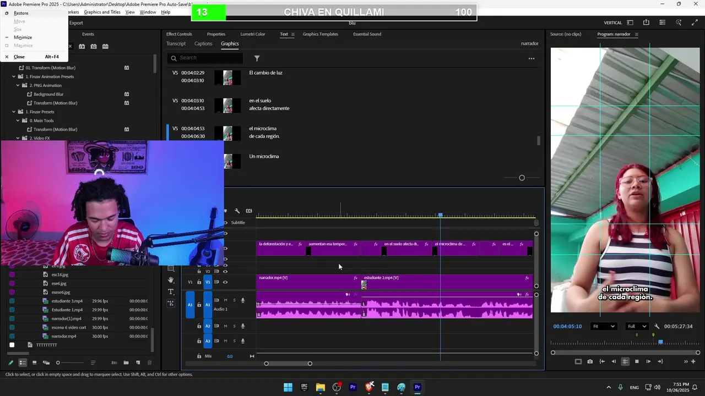
Task: Toggle the guides button in Program monitor
Action: point(625,361)
